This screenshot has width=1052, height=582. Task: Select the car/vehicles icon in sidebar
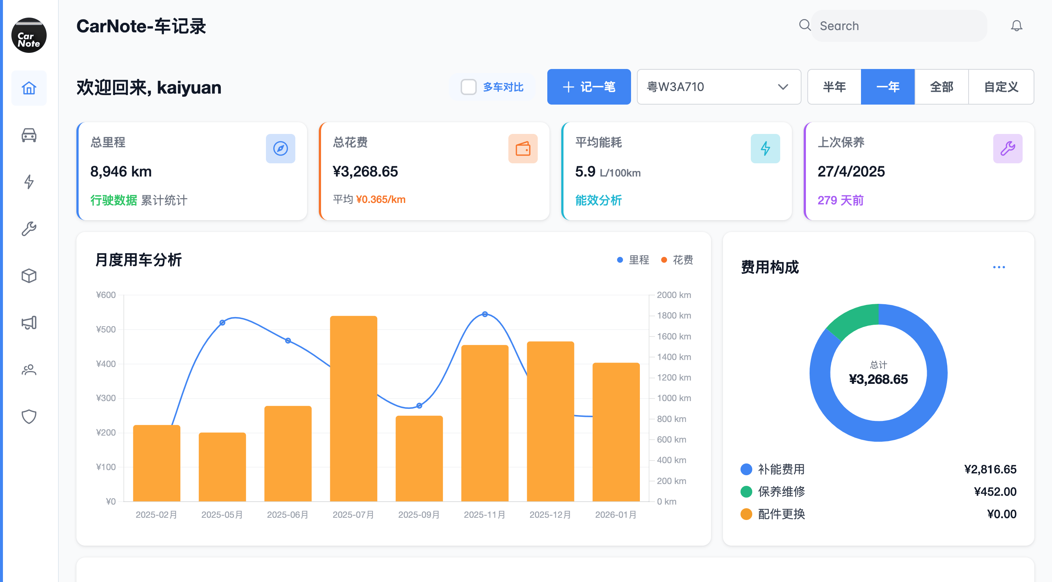[29, 135]
